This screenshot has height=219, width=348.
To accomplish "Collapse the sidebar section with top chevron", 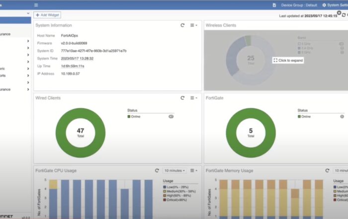I will (28, 13).
